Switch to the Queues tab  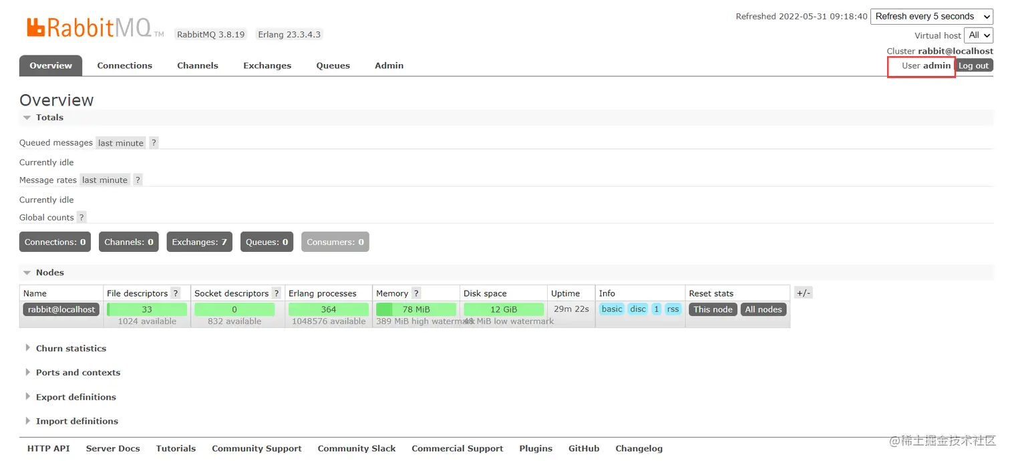pos(333,65)
